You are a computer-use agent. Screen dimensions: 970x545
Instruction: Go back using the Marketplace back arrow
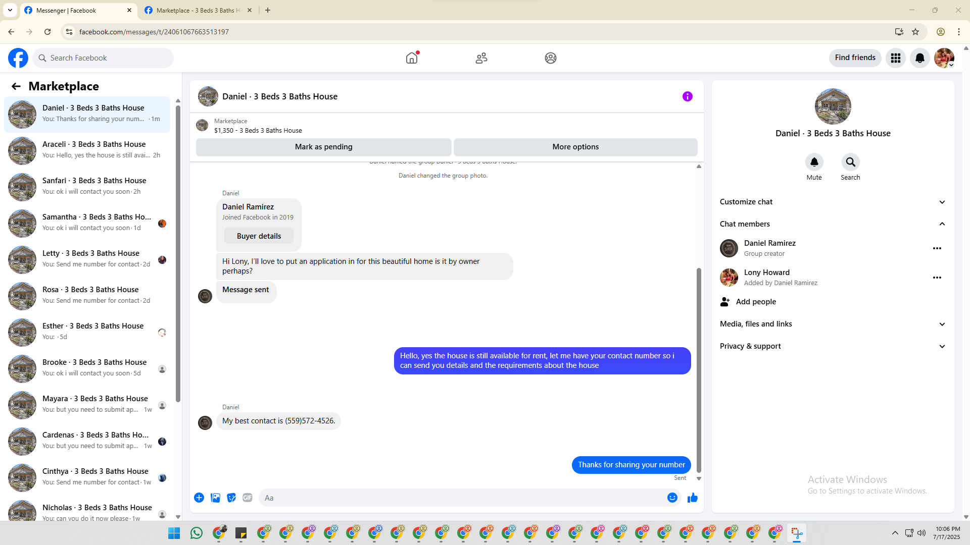pyautogui.click(x=16, y=86)
